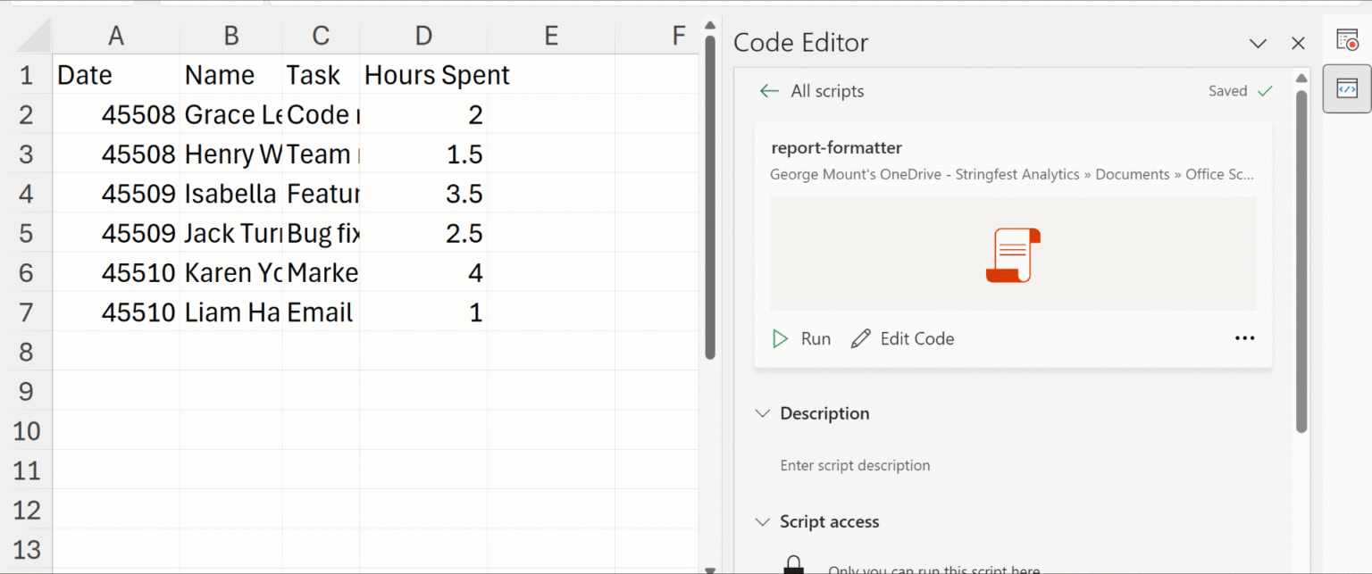Screen dimensions: 1372x574
Task: Collapse the Description section
Action: pyautogui.click(x=763, y=413)
